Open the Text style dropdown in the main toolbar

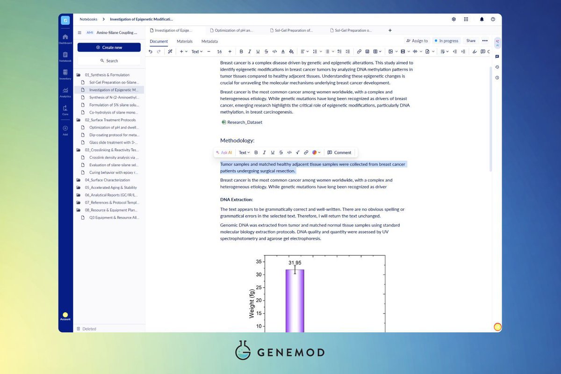(x=197, y=51)
